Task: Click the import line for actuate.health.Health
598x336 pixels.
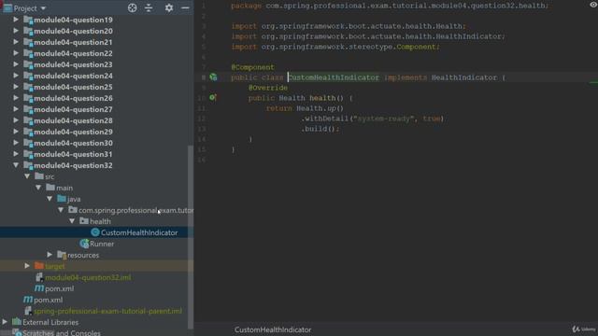Action: [x=349, y=26]
